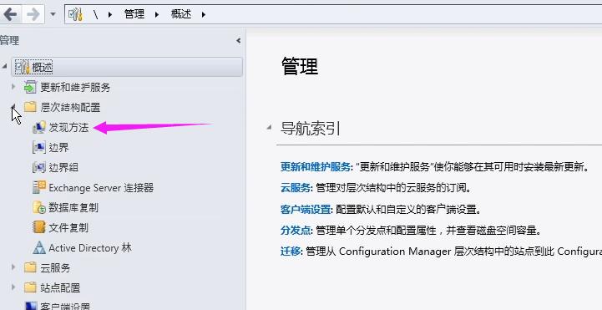This screenshot has width=602, height=310.
Task: Click the Exchange Server 连接器 icon
Action: pos(39,187)
